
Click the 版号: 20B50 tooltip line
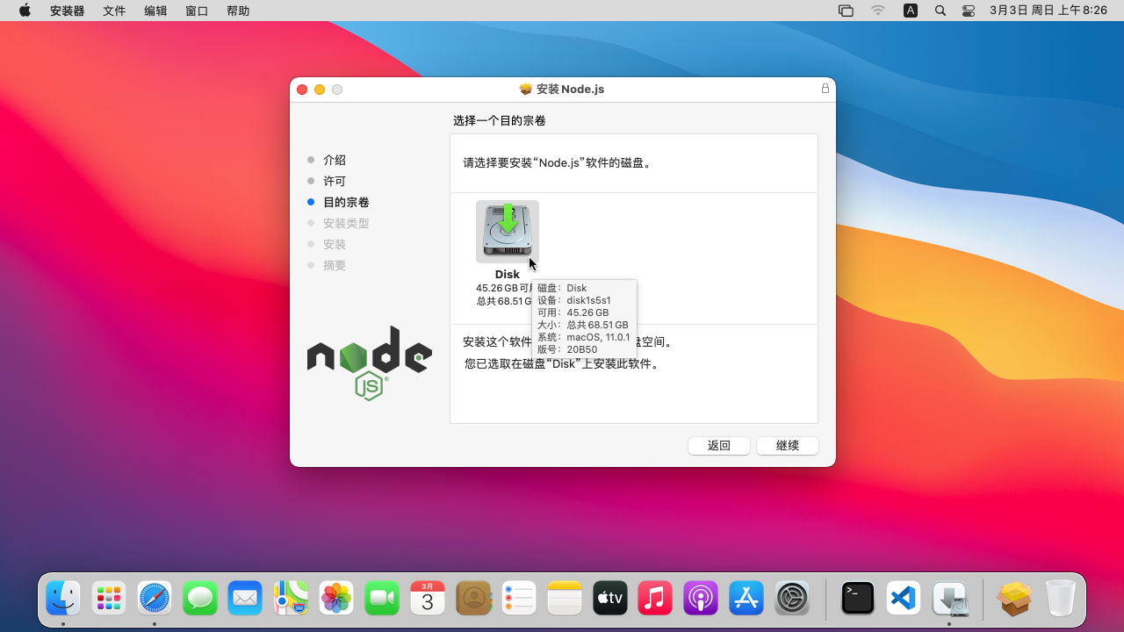[567, 349]
